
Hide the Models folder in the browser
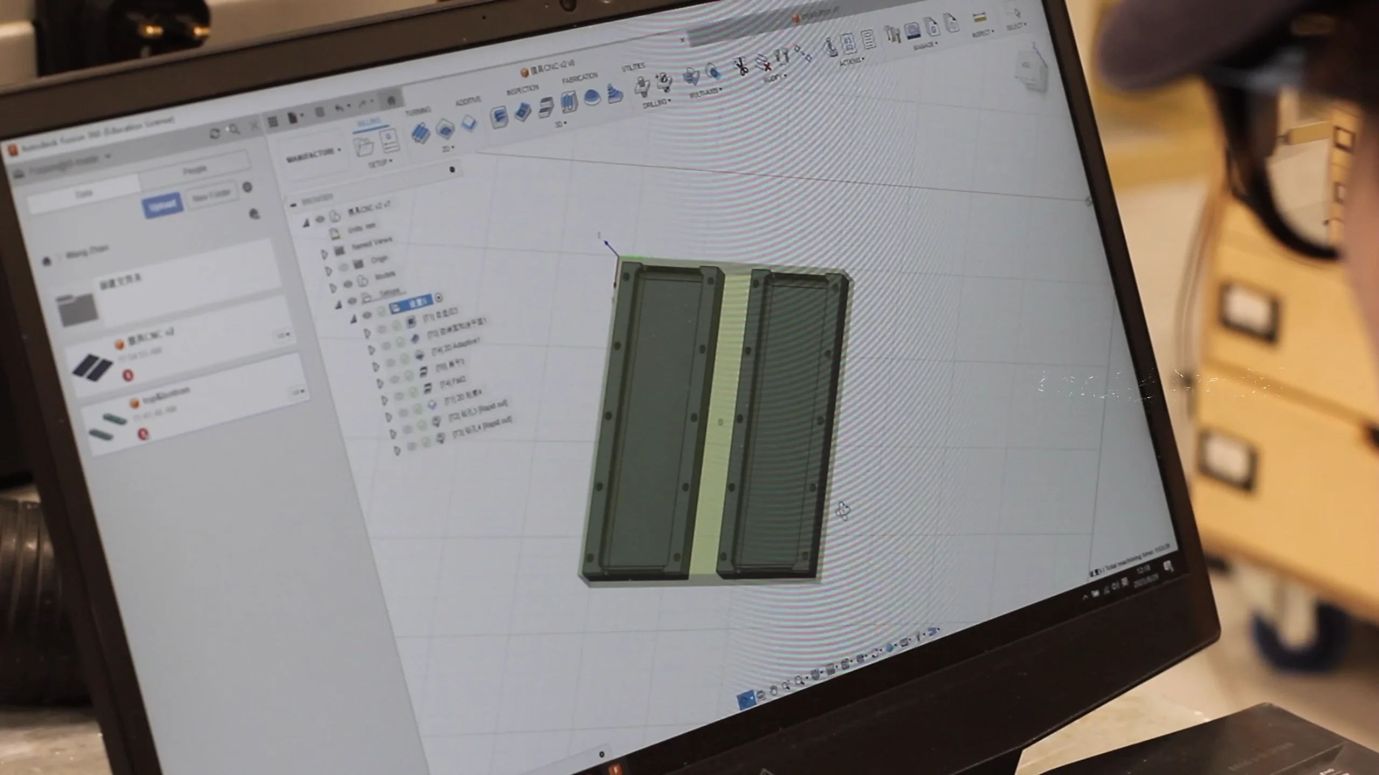point(347,283)
